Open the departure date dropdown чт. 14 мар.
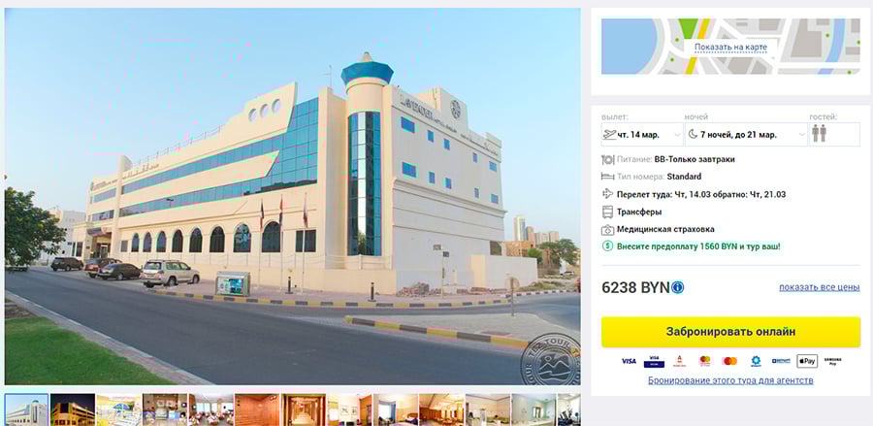Screen dimensions: 873x426 click(x=642, y=134)
